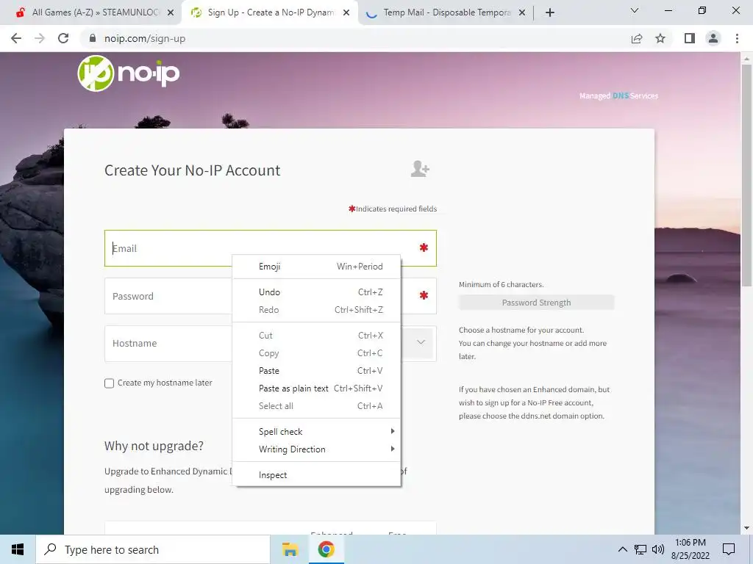The image size is (753, 564).
Task: Click the address bar URL
Action: pyautogui.click(x=145, y=38)
